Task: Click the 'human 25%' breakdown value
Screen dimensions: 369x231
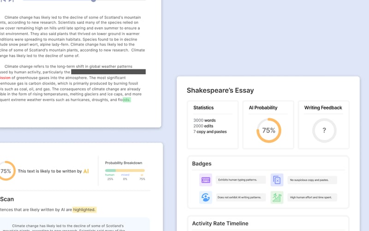Action: tap(110, 177)
